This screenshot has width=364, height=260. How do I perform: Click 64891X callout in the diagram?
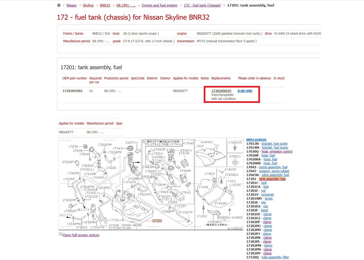207,142
